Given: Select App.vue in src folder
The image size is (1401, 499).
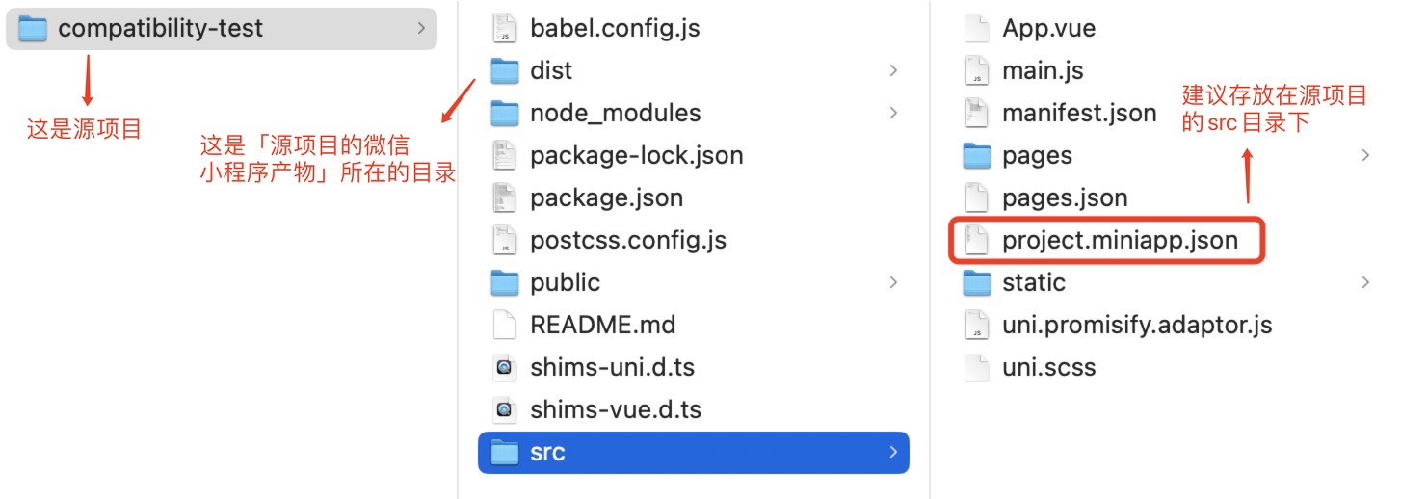Looking at the screenshot, I should (x=1048, y=29).
